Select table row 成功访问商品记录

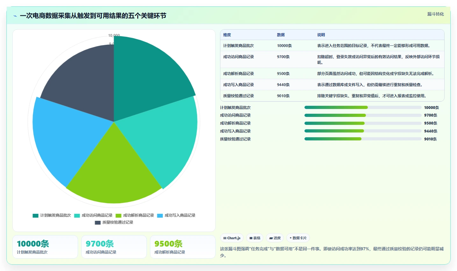coord(332,60)
